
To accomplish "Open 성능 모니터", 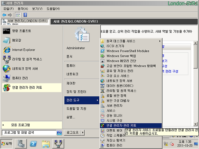I will 131,116.
